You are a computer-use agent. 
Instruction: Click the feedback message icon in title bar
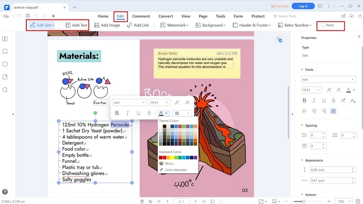pos(320,6)
